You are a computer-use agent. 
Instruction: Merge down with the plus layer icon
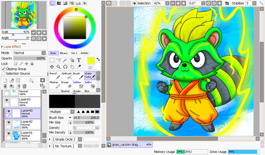pos(11,86)
